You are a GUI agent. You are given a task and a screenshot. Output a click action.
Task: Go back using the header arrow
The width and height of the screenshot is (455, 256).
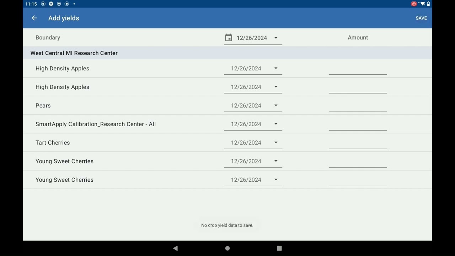34,18
